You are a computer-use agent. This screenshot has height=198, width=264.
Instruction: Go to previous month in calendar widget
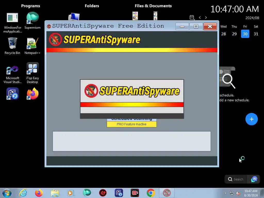click(x=200, y=18)
